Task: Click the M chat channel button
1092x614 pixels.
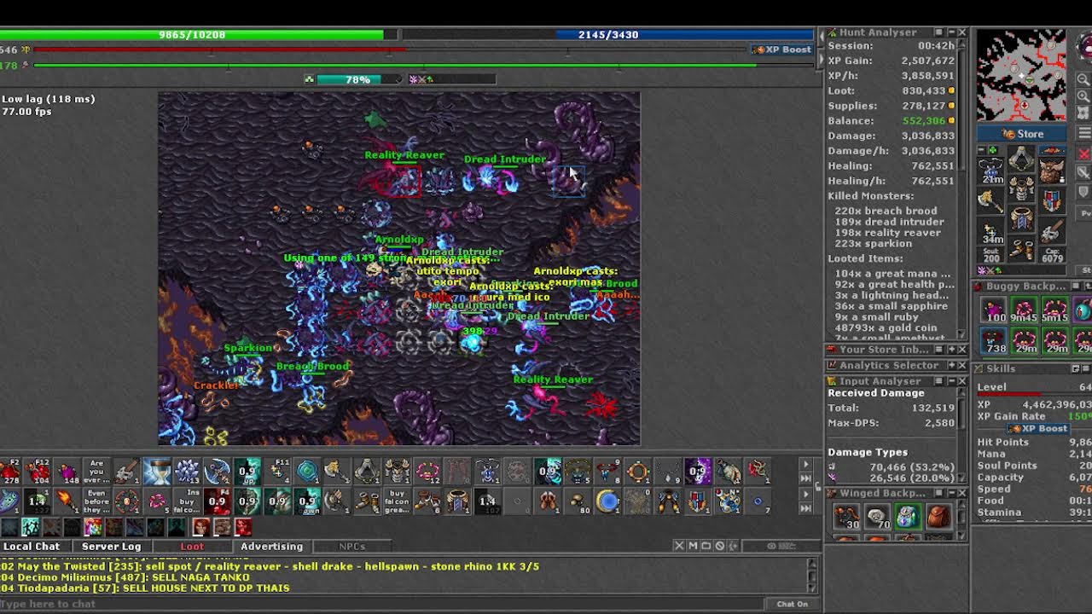Action: [693, 546]
